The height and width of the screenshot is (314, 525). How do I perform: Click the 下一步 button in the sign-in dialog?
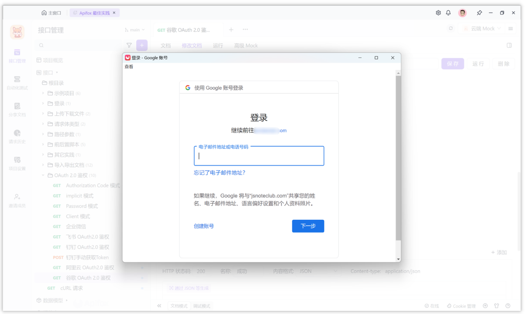308,226
